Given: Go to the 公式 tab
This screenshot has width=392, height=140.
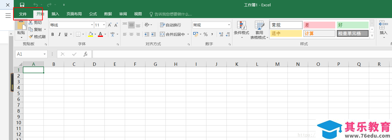Looking at the screenshot, I should [93, 14].
